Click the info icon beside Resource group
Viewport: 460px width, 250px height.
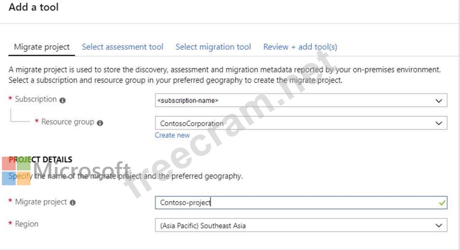pos(100,123)
